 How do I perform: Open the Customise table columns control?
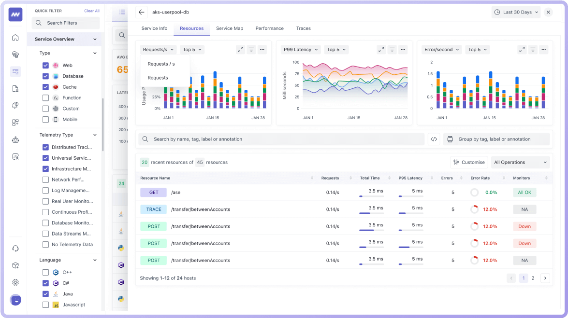[468, 162]
